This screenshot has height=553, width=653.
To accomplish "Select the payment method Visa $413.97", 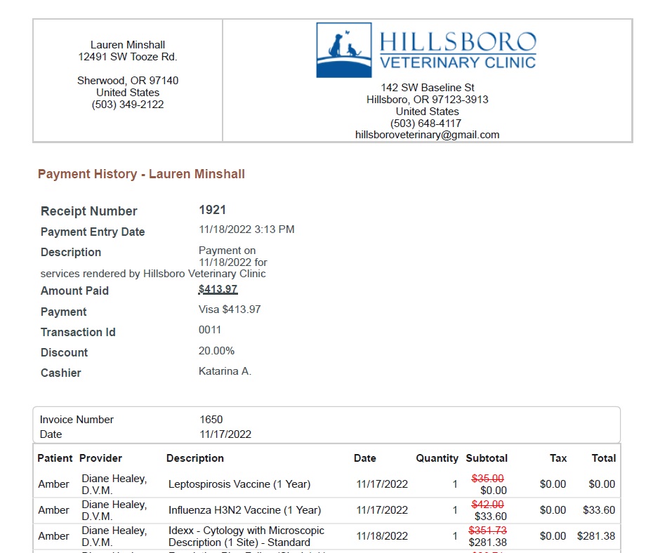I will tap(230, 309).
